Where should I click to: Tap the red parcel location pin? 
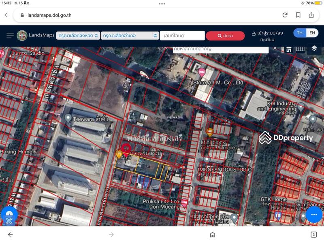[126, 150]
